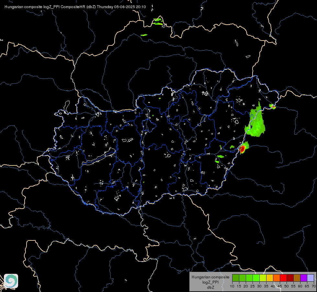Click the legend scale value '25'

[253, 286]
